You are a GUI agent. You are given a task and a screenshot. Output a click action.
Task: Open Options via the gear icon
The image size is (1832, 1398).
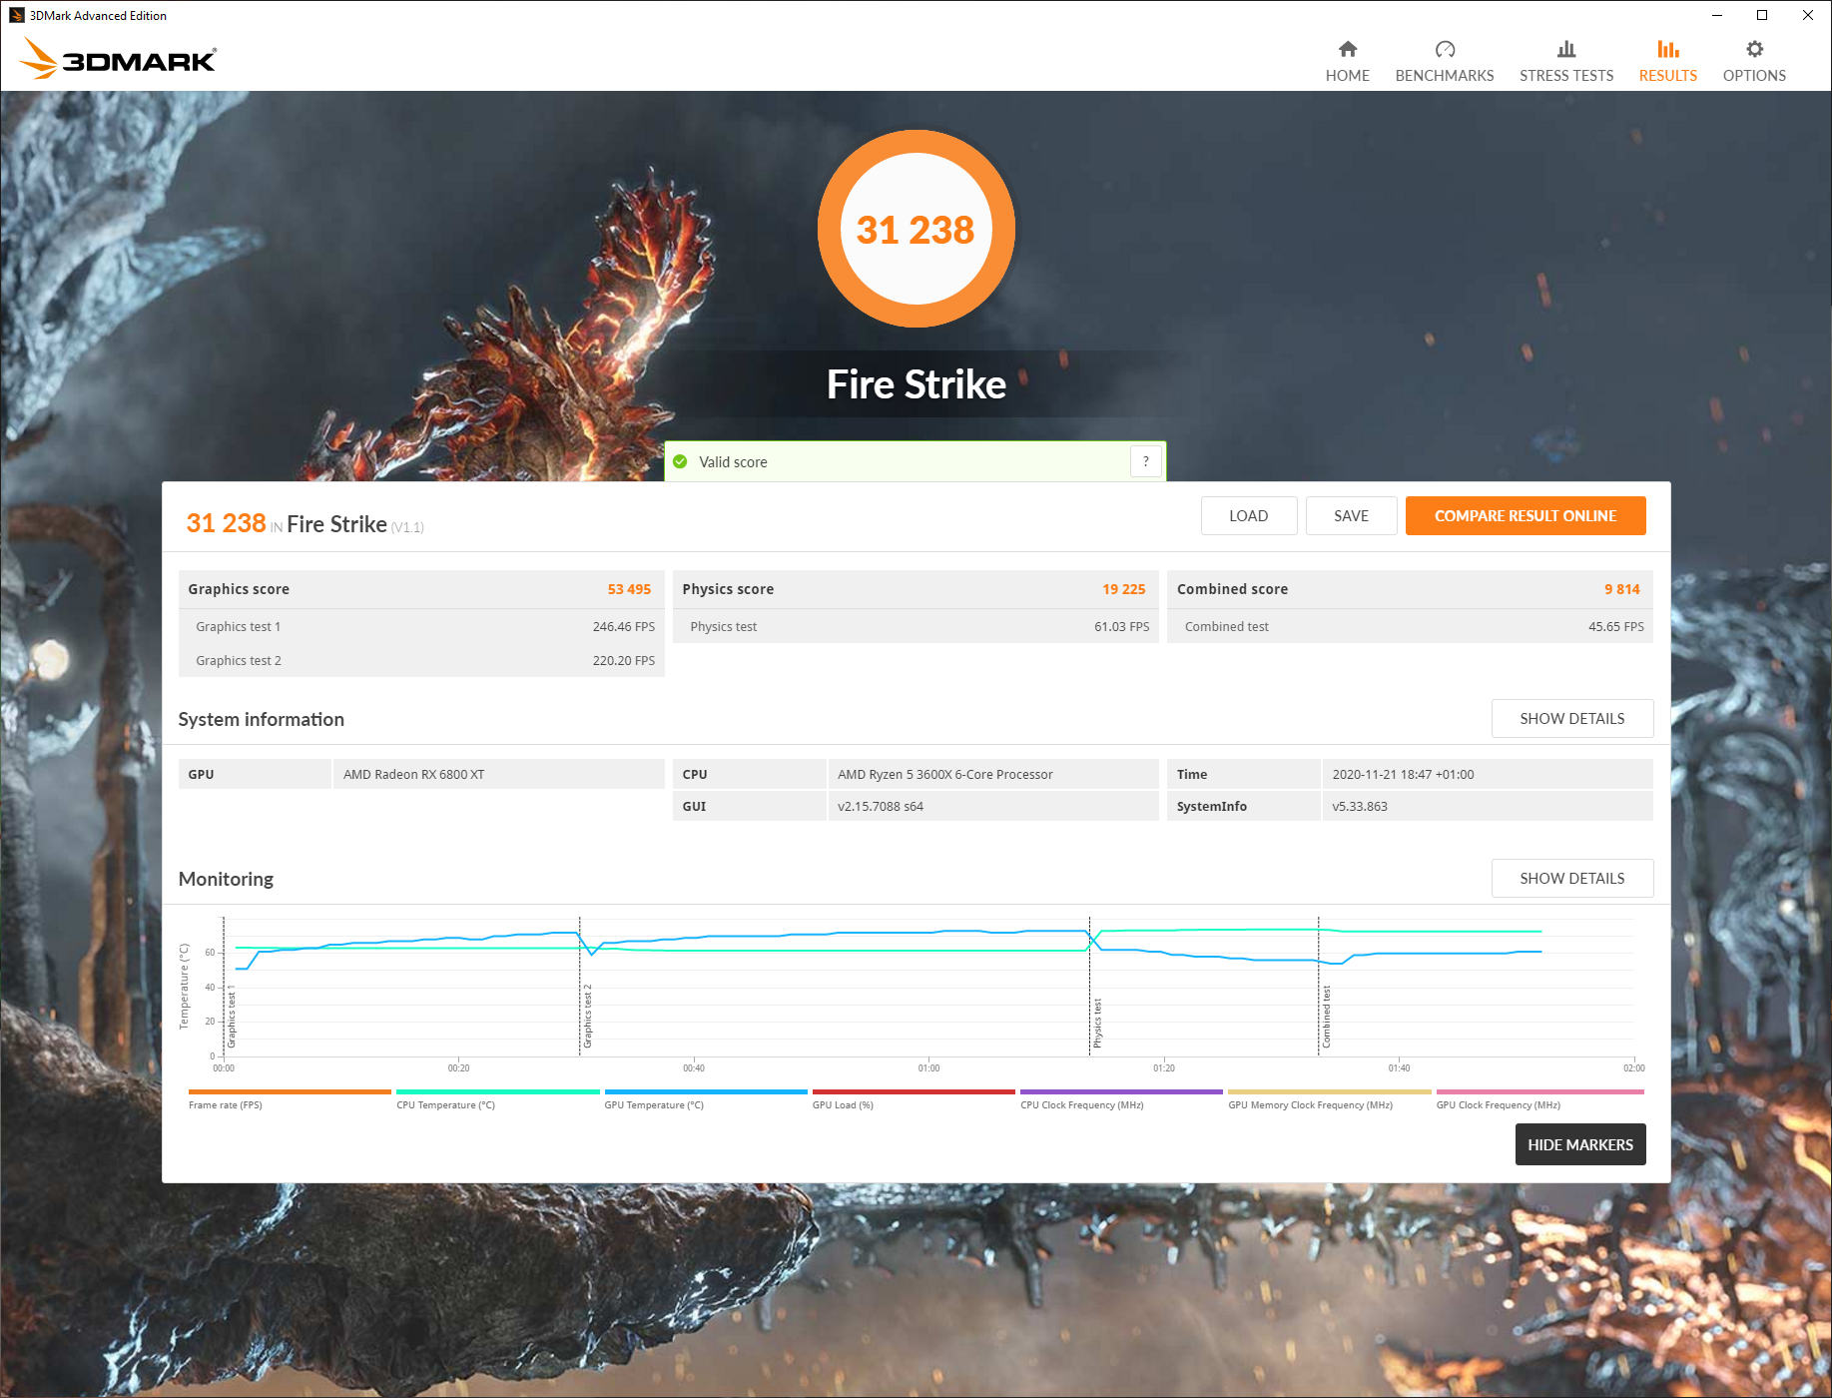coord(1754,49)
